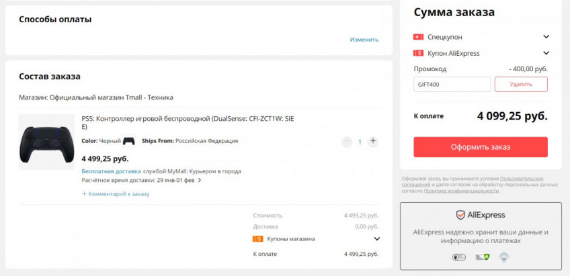Click Удалить to remove promo code
The height and width of the screenshot is (276, 570).
point(521,84)
